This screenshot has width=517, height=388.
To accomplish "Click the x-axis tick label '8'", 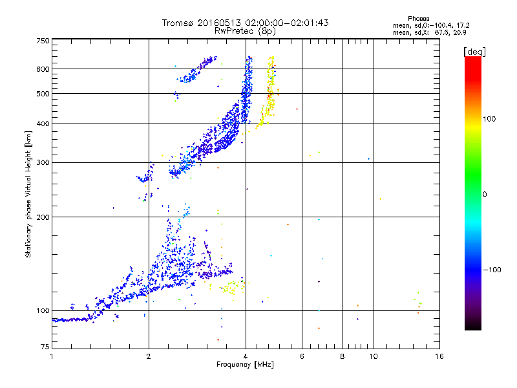I will pyautogui.click(x=343, y=356).
